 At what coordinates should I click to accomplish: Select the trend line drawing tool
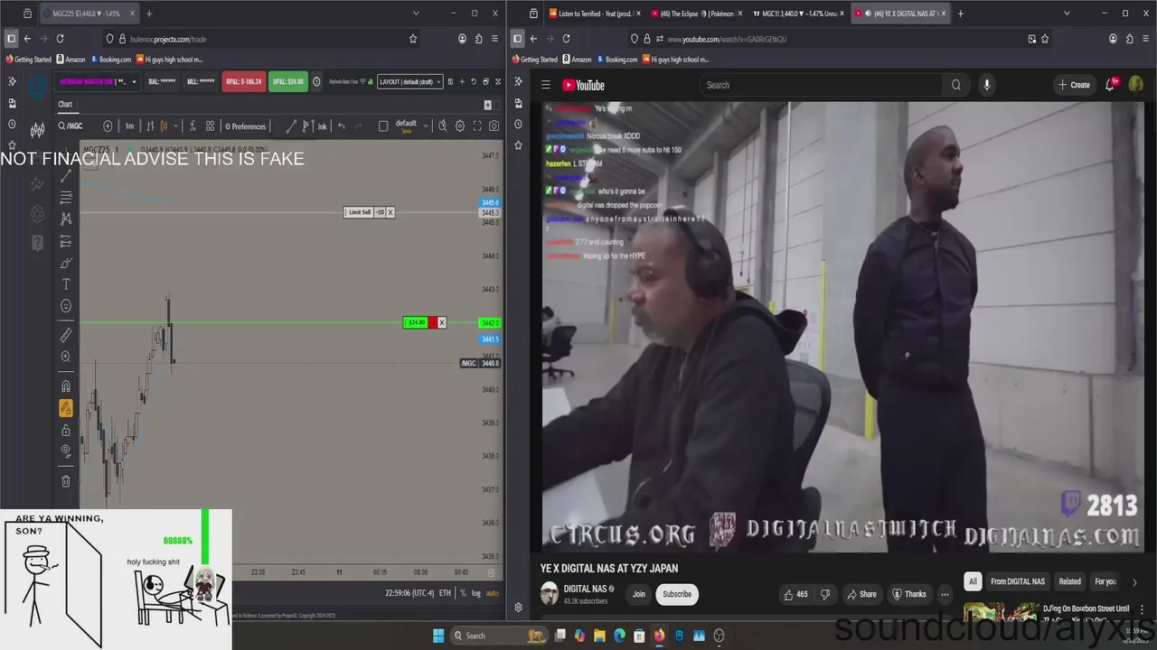66,175
